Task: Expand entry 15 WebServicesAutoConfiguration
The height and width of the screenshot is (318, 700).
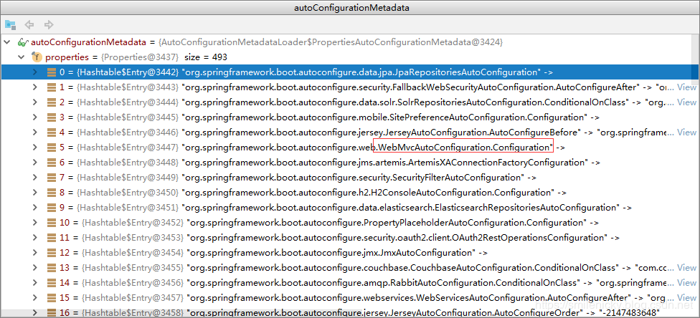Action: [x=35, y=298]
